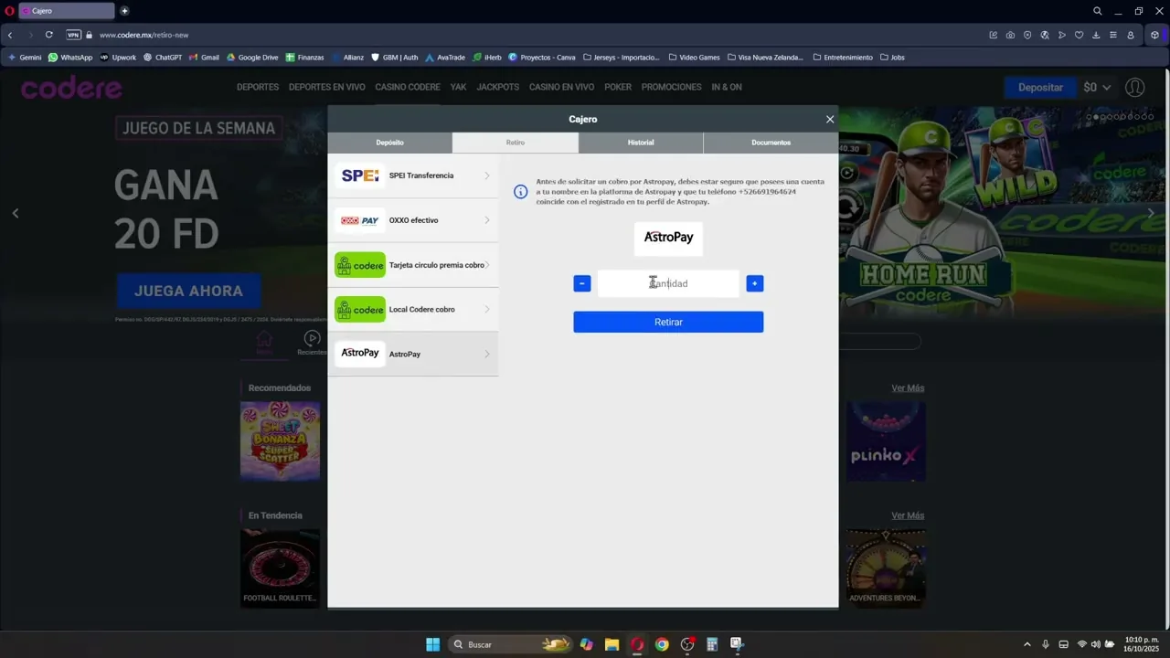Show the previous banner slide arrow
This screenshot has width=1170, height=658.
point(16,213)
